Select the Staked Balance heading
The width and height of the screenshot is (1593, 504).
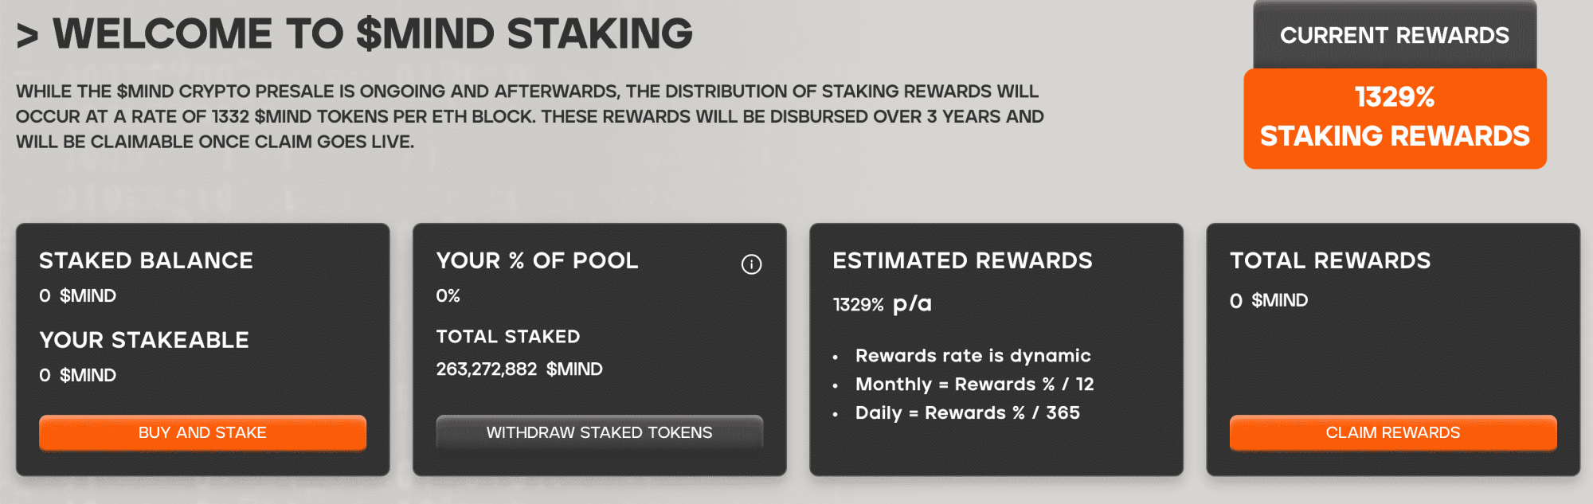[x=146, y=260]
